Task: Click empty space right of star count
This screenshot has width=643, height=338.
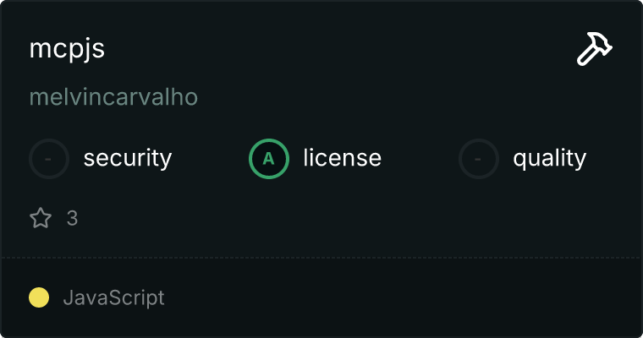Action: 338,219
